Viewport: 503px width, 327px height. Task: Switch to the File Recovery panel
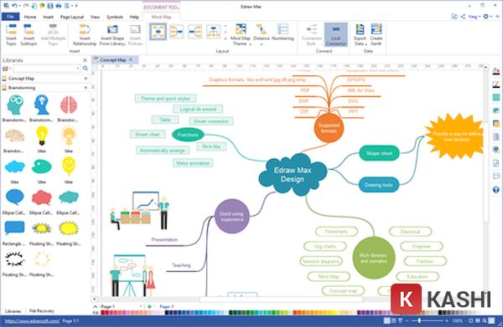coord(42,310)
